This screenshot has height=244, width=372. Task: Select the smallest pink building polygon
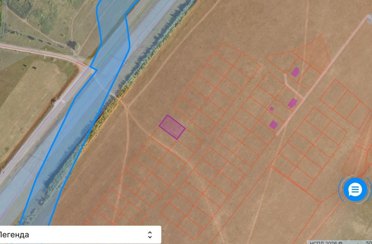tap(272, 109)
